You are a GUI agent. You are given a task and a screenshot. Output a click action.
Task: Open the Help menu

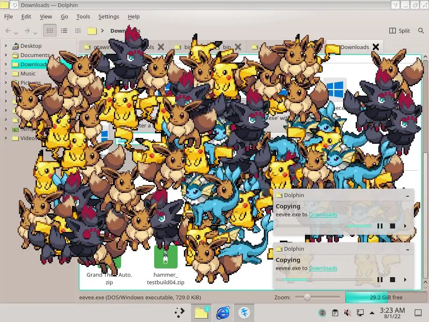tap(134, 16)
